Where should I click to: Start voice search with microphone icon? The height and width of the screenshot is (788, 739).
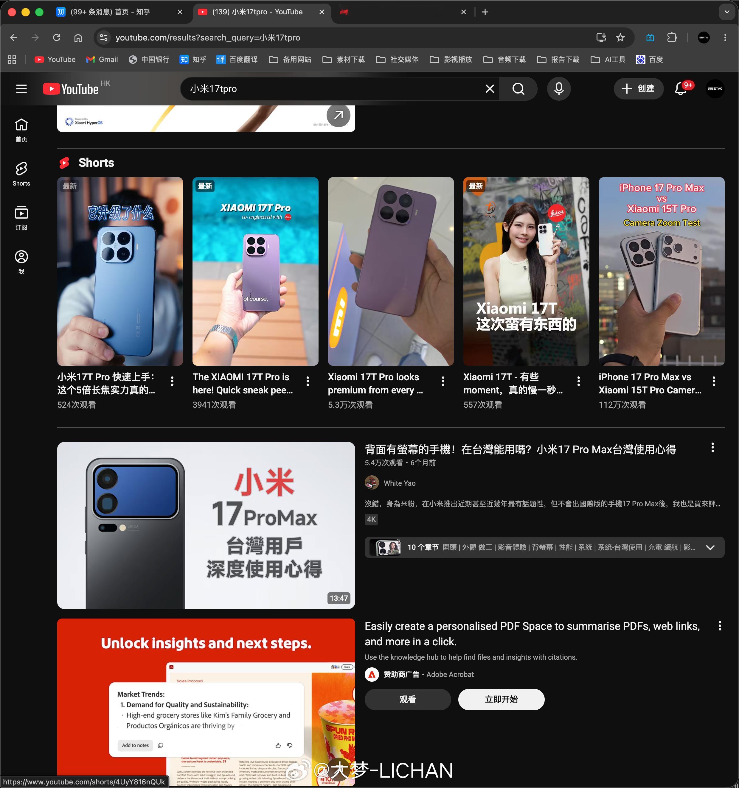pos(559,89)
